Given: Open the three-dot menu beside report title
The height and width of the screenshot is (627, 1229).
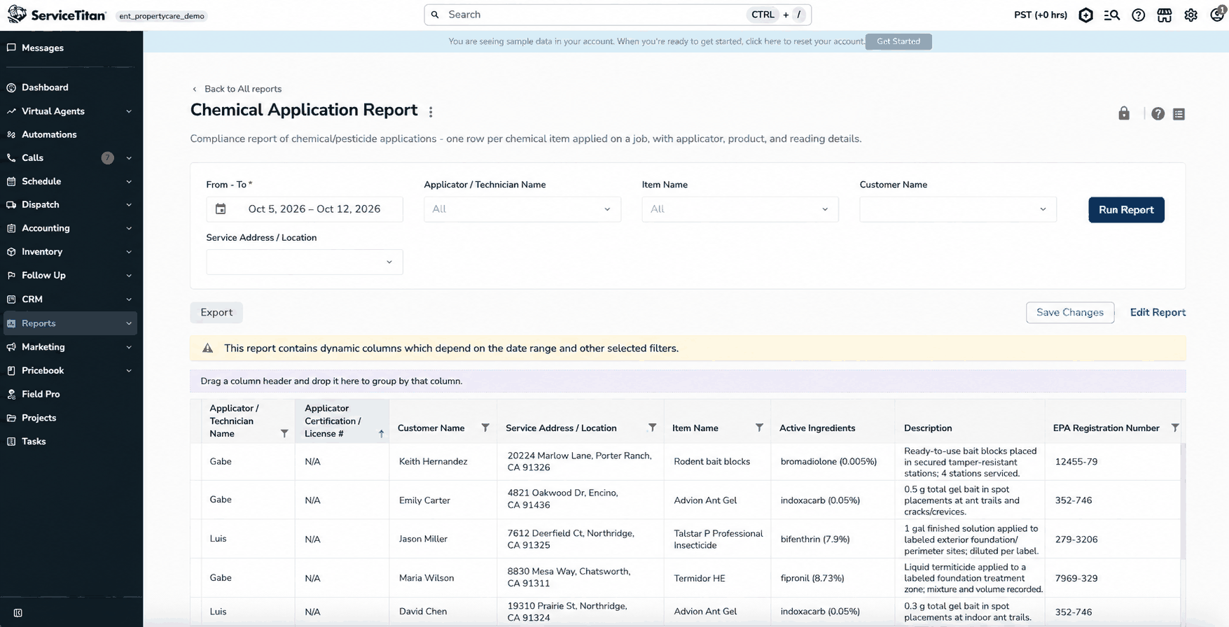Looking at the screenshot, I should tap(431, 112).
